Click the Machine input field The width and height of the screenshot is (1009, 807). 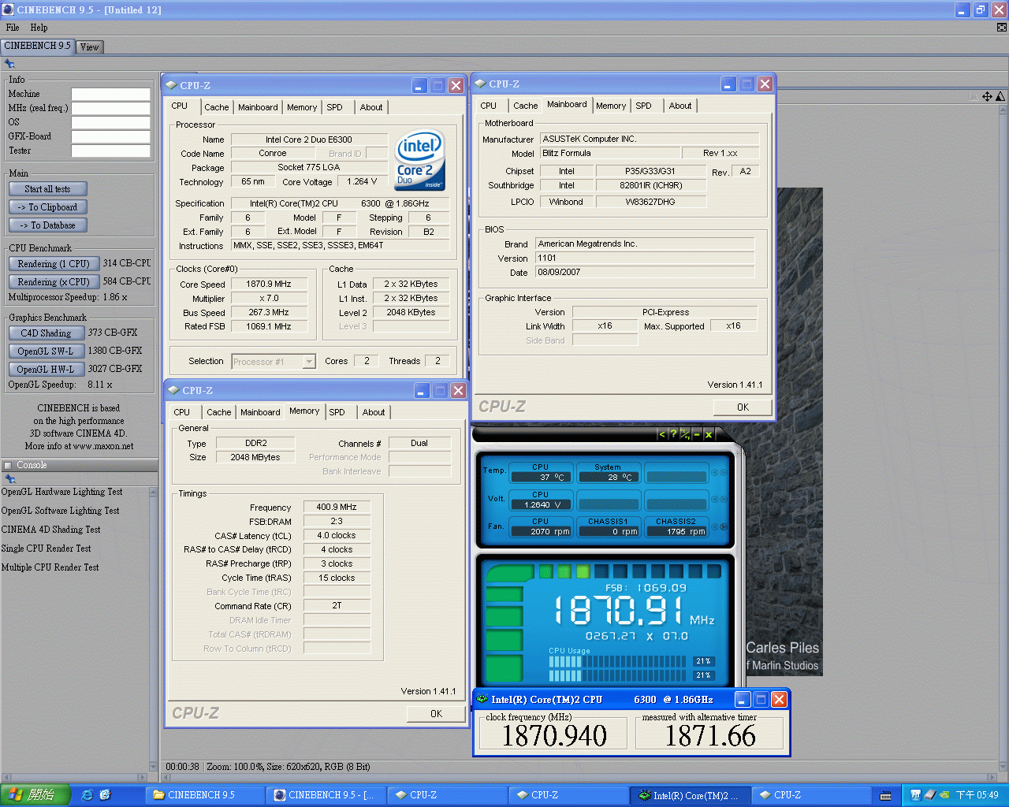tap(111, 94)
